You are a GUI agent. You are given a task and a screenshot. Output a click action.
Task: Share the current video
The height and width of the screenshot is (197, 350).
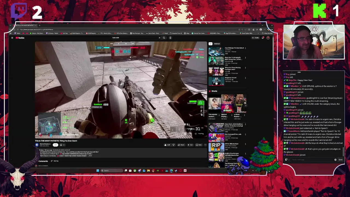tap(181, 145)
